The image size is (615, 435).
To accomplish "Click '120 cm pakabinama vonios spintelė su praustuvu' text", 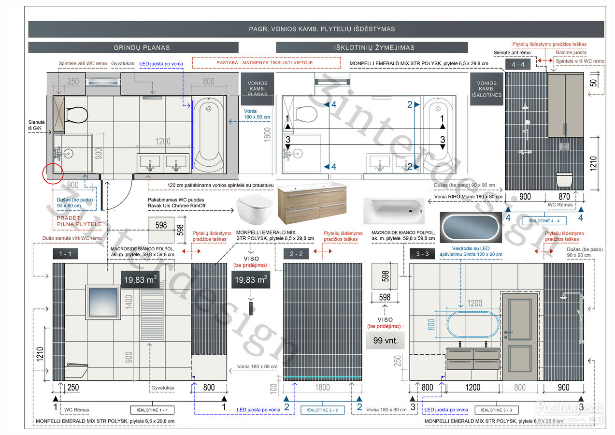I will tap(221, 185).
